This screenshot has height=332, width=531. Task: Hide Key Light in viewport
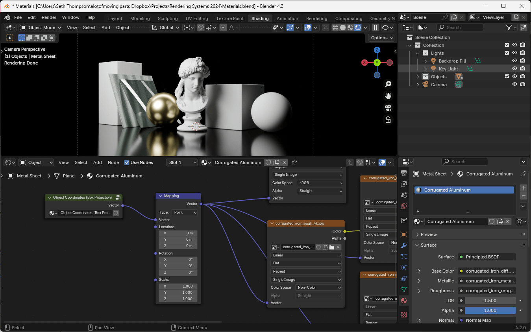514,69
